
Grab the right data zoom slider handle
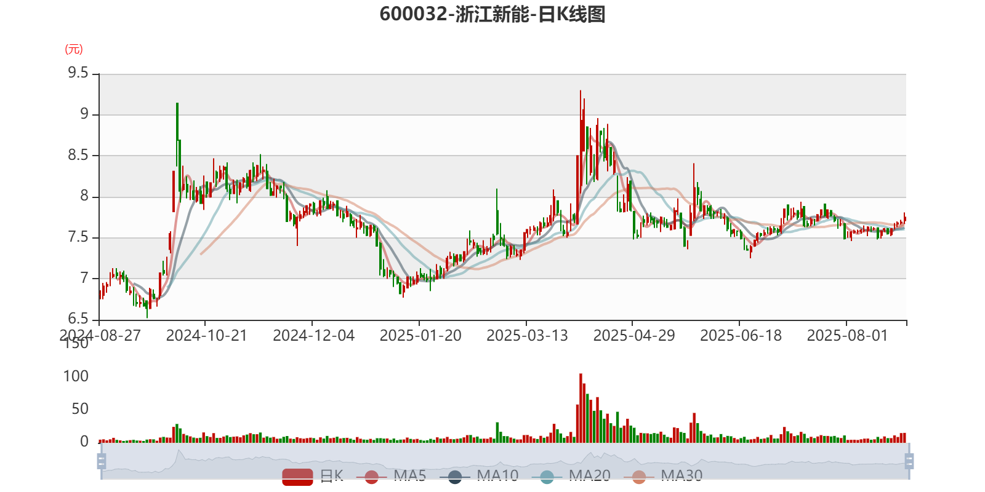pos(909,461)
